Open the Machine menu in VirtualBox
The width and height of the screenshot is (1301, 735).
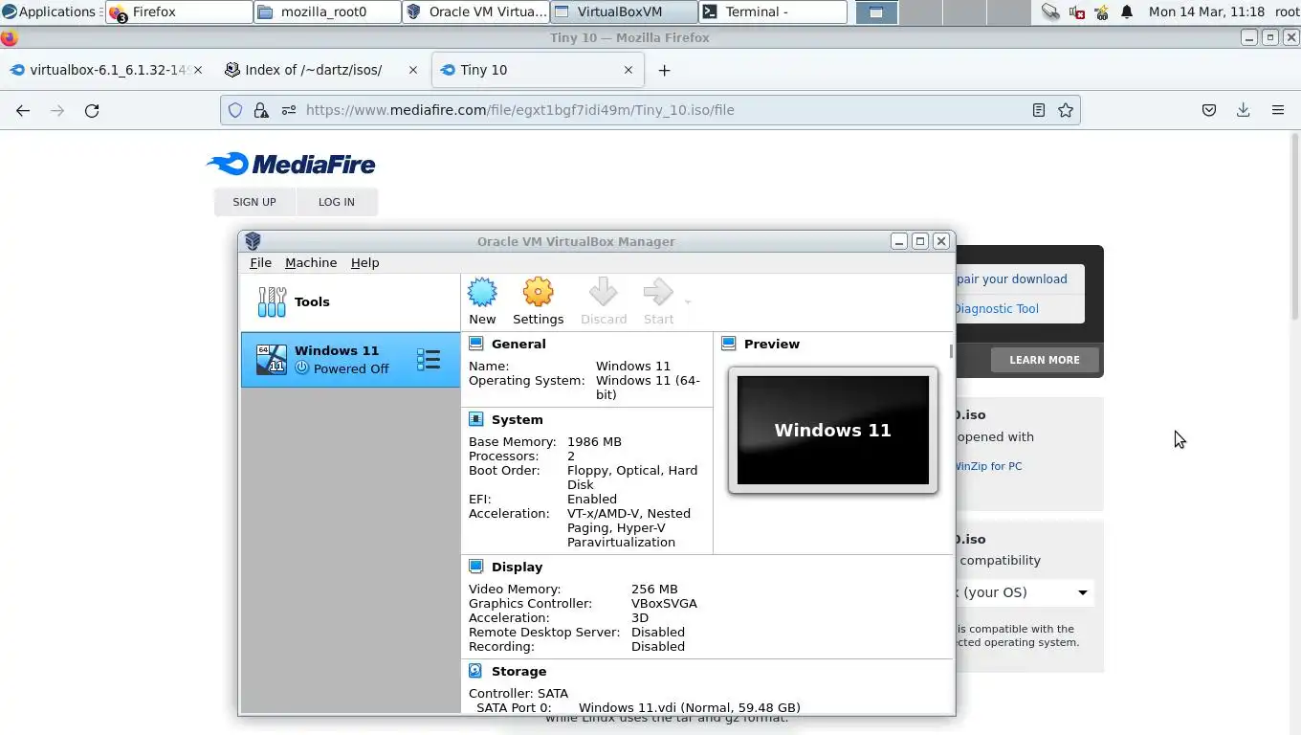(x=311, y=262)
